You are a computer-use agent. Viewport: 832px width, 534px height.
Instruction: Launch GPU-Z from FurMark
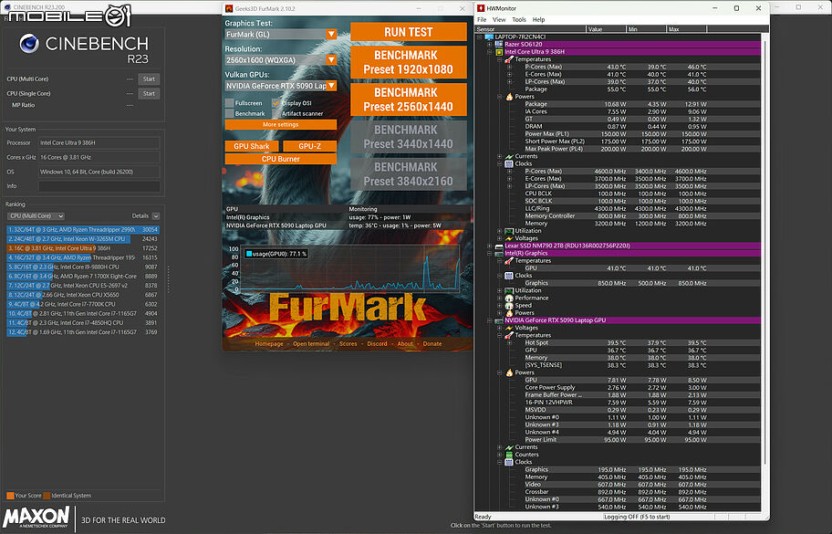(310, 146)
